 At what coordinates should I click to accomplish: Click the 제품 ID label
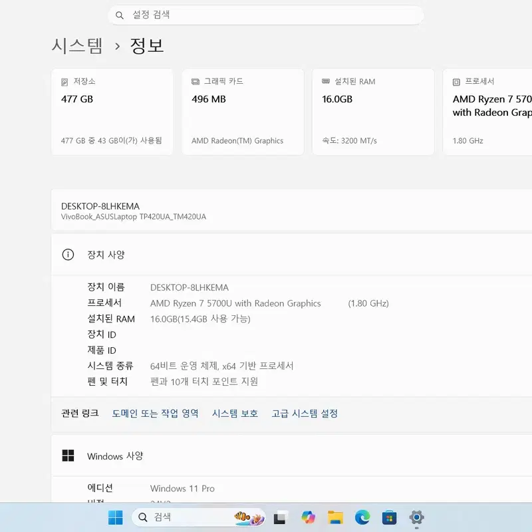pos(102,350)
